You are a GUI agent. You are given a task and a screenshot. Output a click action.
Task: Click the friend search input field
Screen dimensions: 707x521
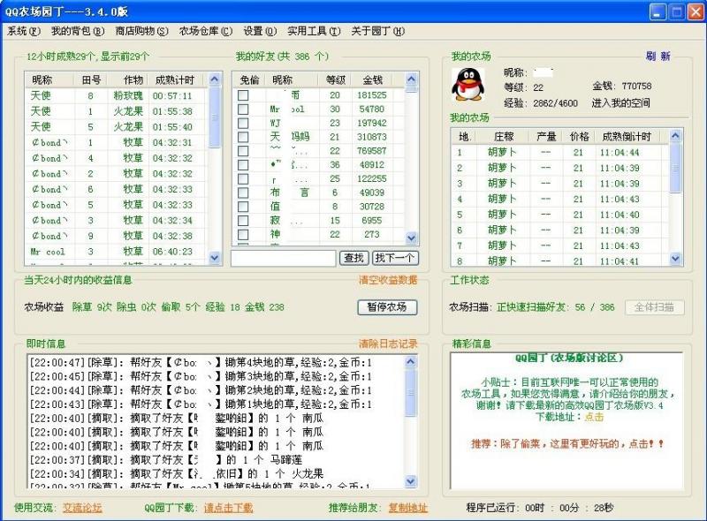(x=283, y=258)
